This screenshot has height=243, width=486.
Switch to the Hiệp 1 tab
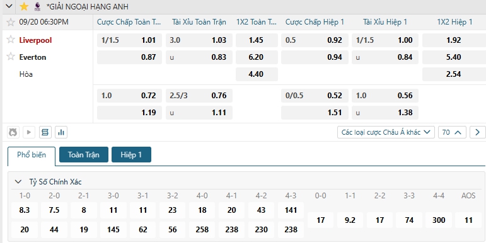tap(131, 154)
